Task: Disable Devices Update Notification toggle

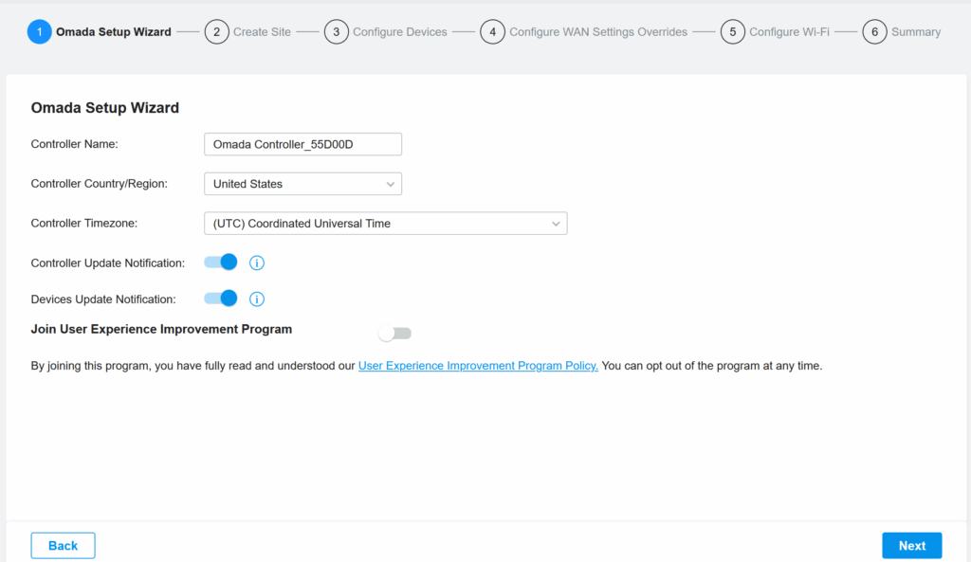Action: pos(220,299)
